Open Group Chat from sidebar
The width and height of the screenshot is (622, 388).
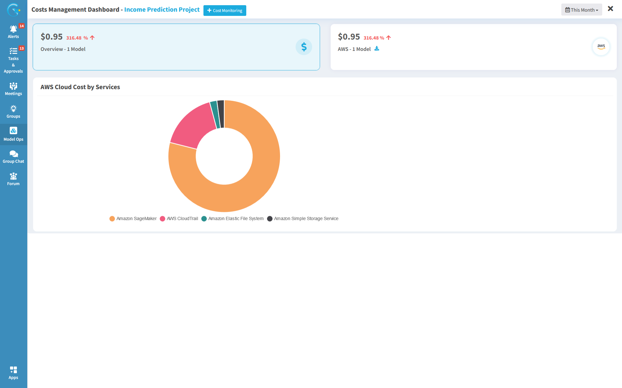(13, 157)
